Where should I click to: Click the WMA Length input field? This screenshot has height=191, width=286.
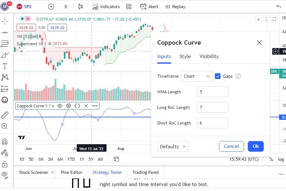213,92
